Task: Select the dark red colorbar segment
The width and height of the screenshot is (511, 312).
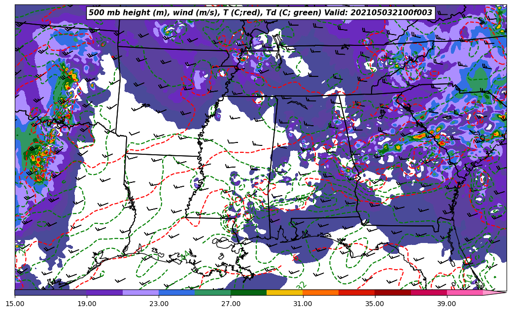Action: (392, 292)
